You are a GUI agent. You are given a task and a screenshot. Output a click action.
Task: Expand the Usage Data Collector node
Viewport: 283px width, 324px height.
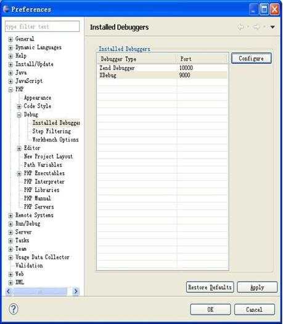pos(10,258)
